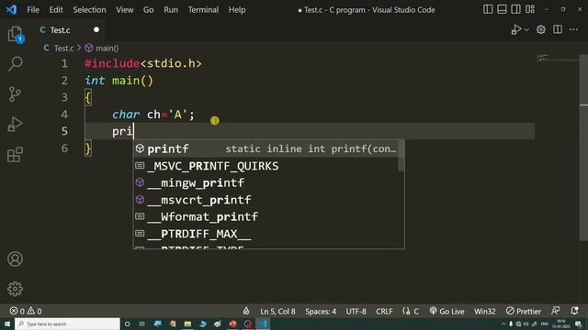Open the File menu
Image resolution: width=588 pixels, height=330 pixels.
pyautogui.click(x=33, y=10)
